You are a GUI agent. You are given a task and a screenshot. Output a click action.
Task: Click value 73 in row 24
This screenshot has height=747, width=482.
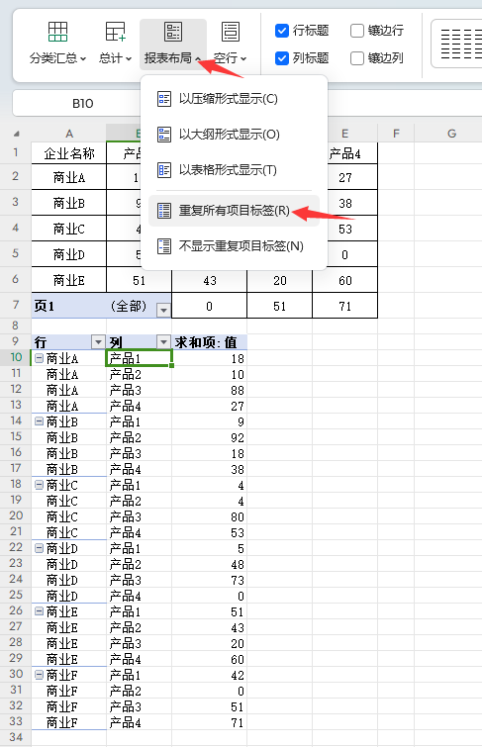[x=209, y=580]
